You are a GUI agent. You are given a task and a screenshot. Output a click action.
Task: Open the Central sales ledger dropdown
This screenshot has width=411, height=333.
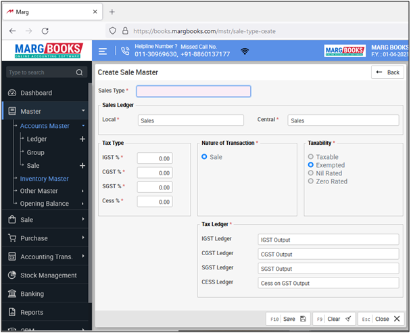click(343, 120)
